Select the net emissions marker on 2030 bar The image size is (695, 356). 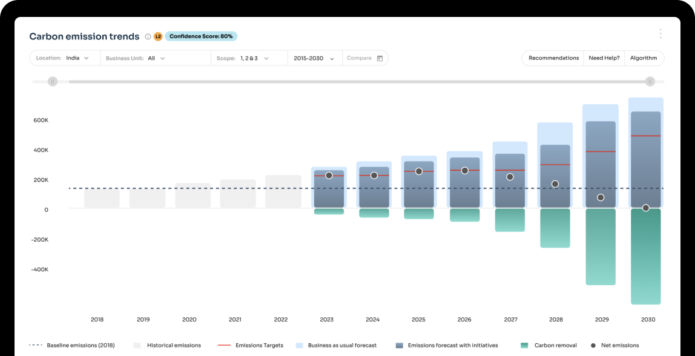(645, 207)
